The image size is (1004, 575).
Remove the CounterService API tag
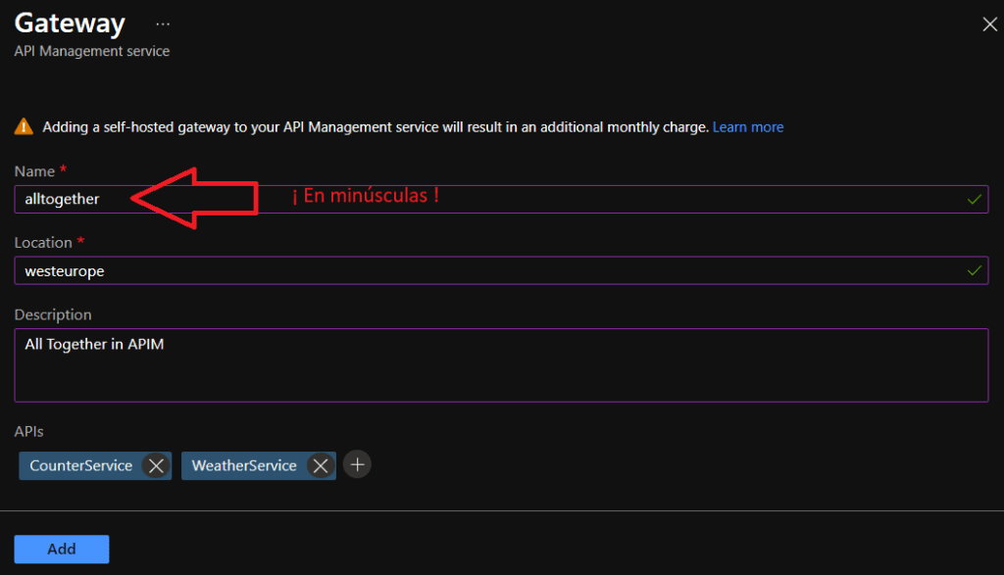point(155,465)
